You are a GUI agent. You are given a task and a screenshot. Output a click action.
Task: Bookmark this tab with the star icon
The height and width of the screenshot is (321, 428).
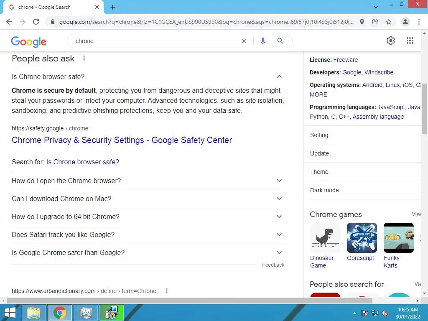[x=389, y=22]
